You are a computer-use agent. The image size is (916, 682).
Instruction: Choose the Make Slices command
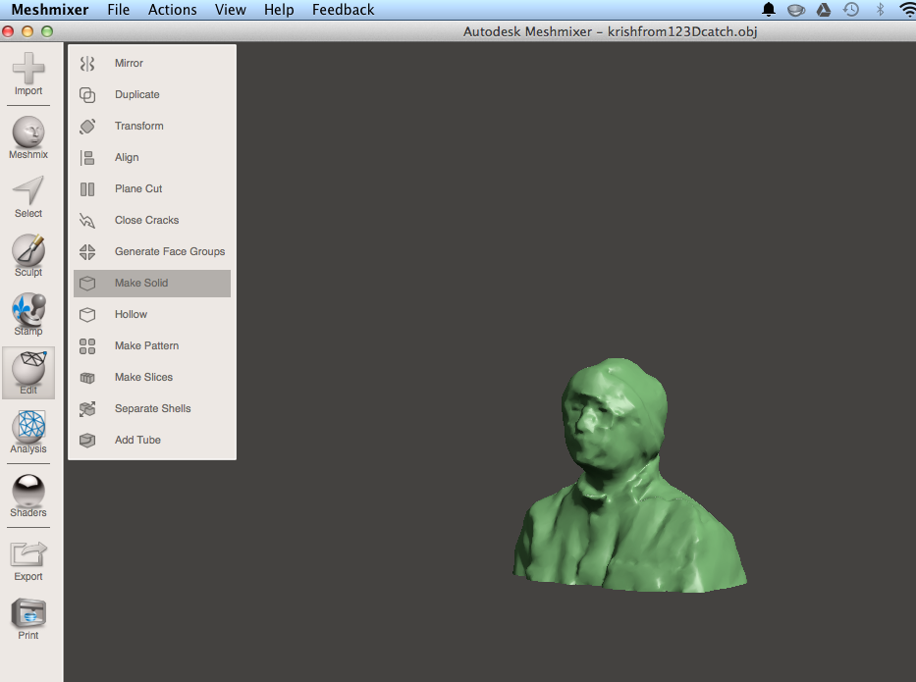point(152,377)
